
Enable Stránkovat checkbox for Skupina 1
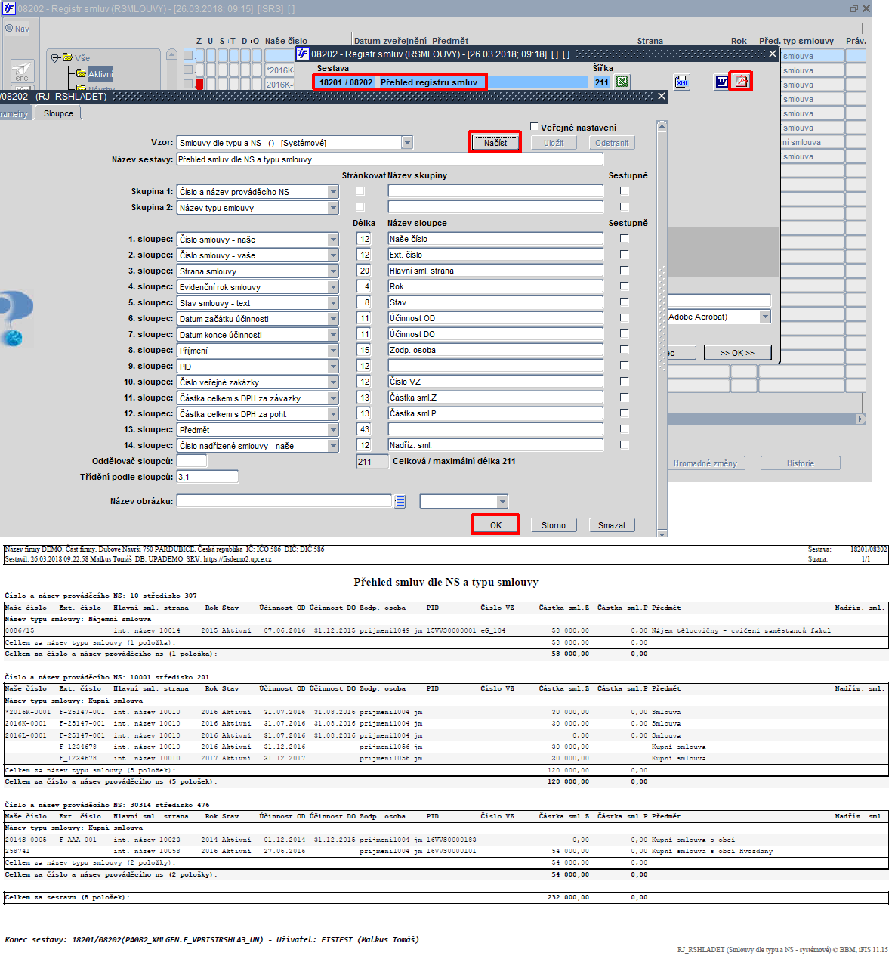tap(360, 191)
